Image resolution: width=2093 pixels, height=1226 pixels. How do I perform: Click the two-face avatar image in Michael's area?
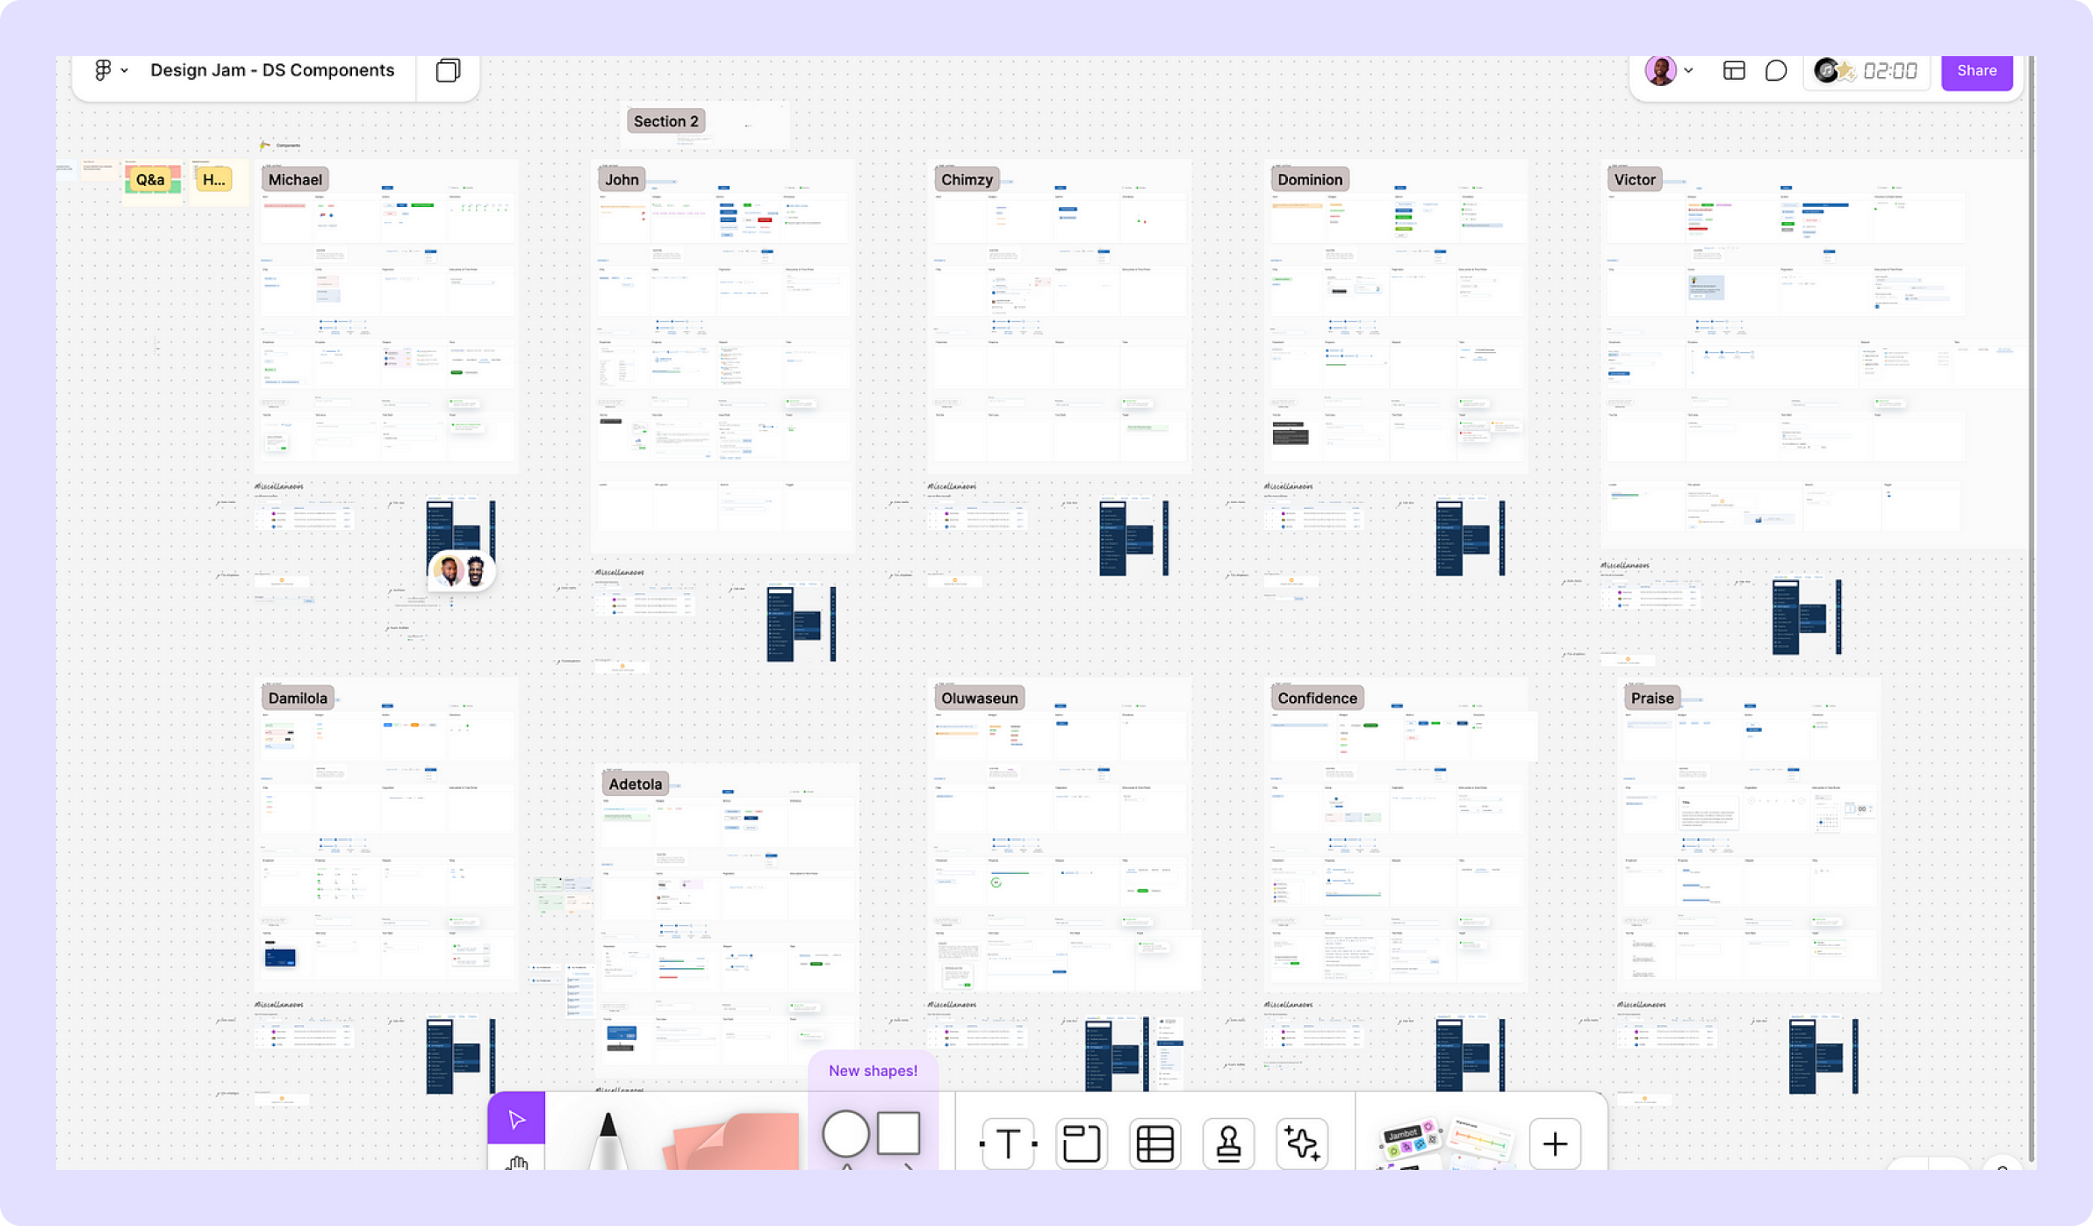pos(462,571)
